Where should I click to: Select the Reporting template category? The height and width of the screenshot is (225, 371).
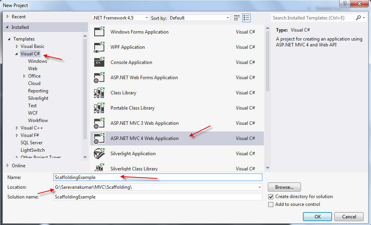[x=38, y=91]
